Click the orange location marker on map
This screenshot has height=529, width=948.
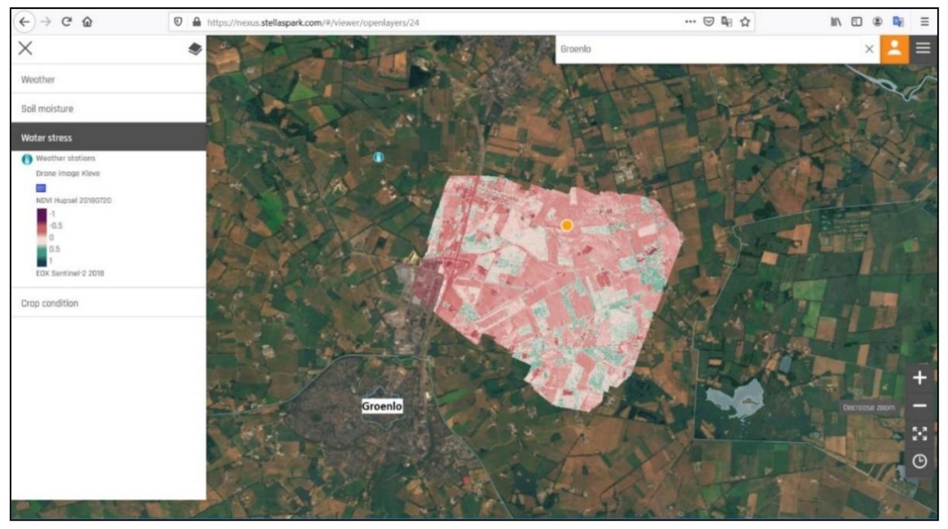[567, 225]
